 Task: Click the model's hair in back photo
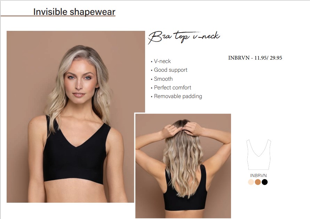tap(183, 158)
